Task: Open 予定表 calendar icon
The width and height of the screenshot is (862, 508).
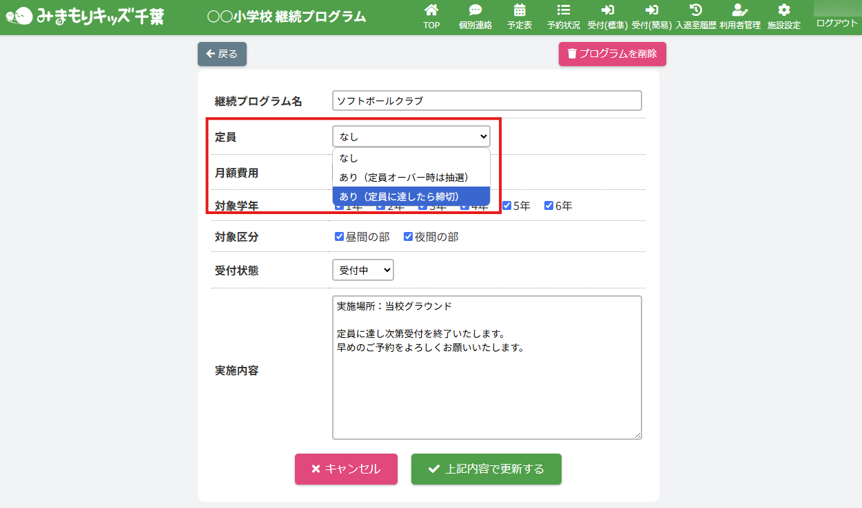Action: point(520,10)
